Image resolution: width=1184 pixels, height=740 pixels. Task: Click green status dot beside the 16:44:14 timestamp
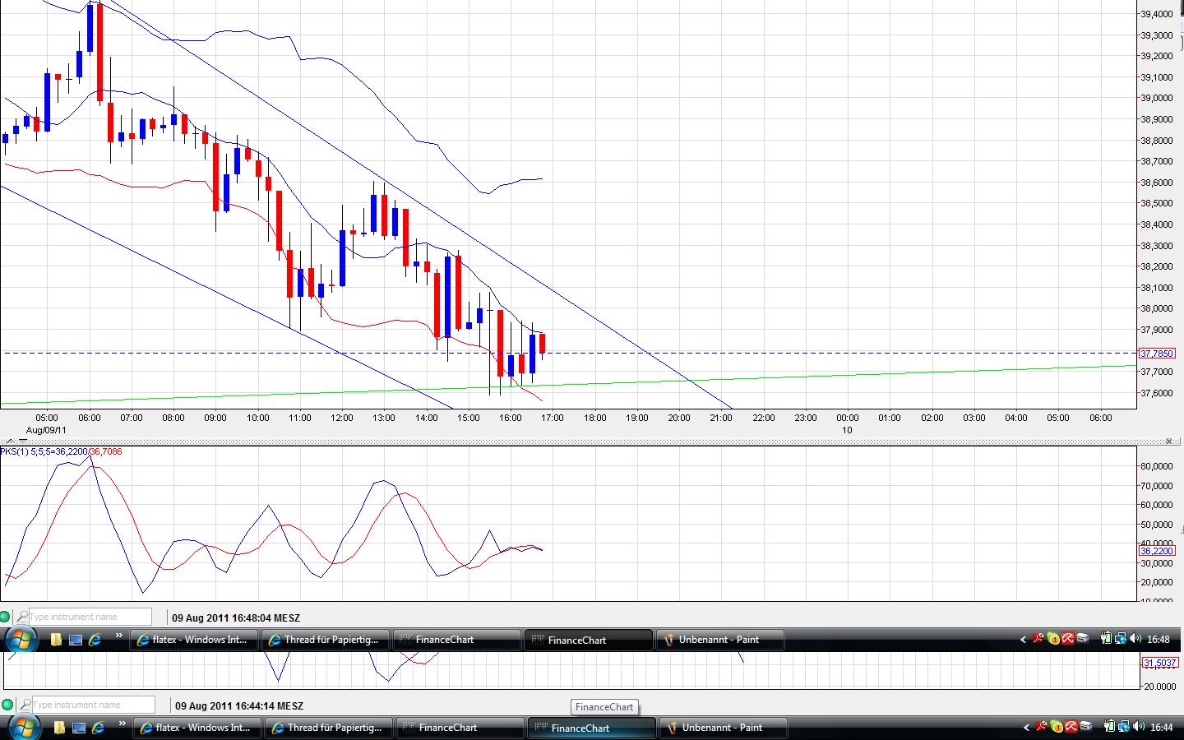7,705
